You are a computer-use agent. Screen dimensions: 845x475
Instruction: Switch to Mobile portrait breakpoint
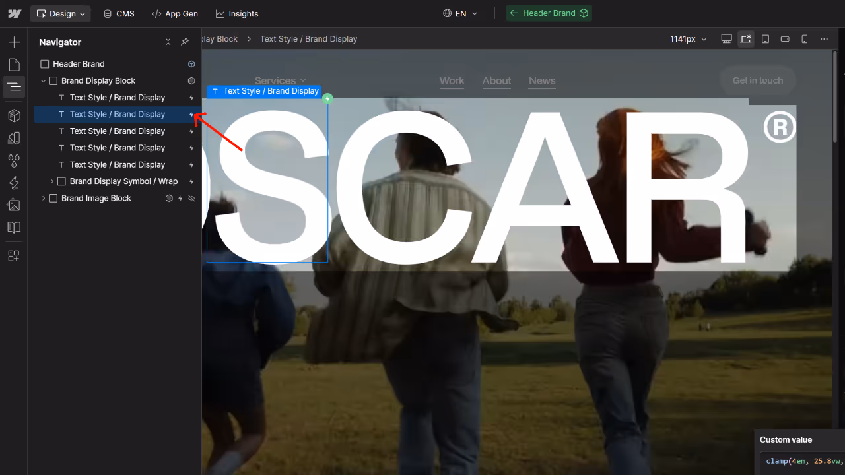pos(804,39)
